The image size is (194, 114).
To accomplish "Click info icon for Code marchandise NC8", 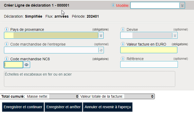I will point(6,59).
